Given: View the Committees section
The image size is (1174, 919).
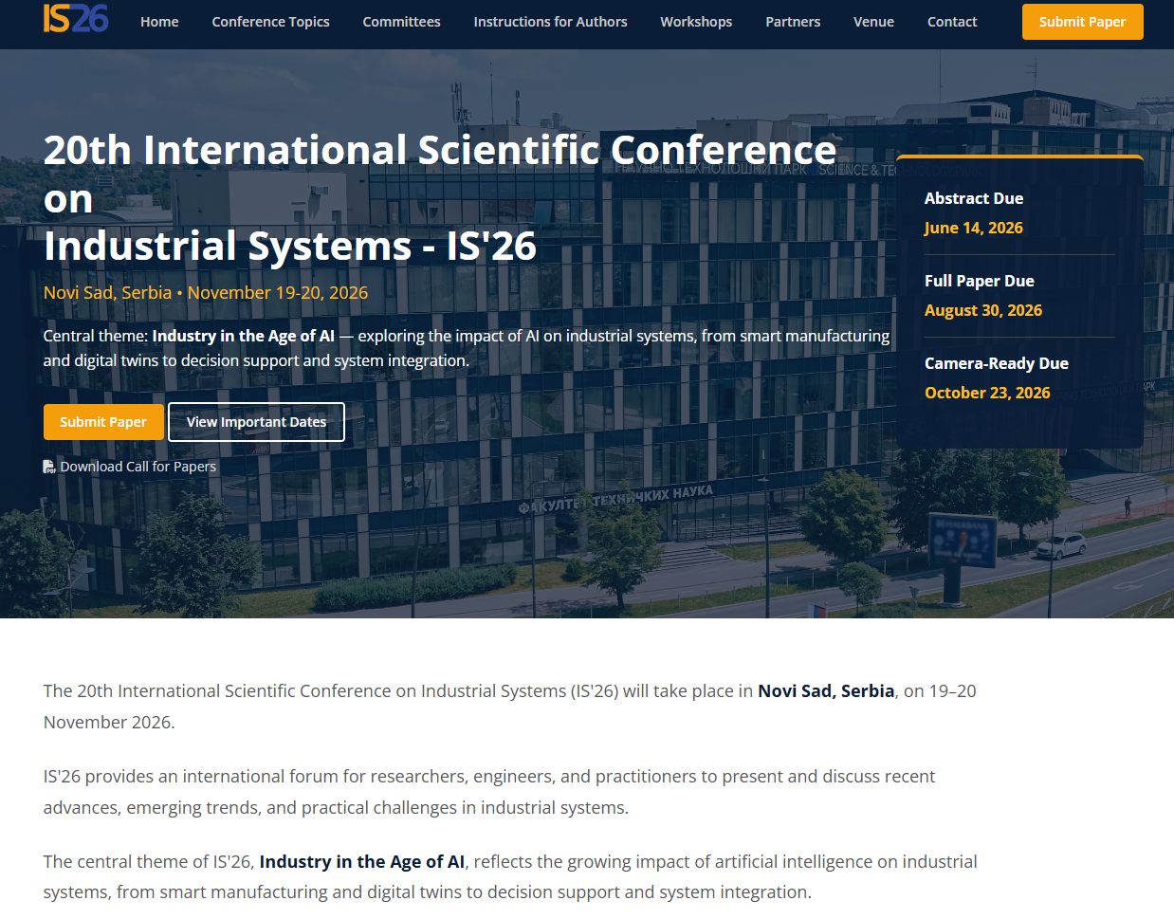Looking at the screenshot, I should (x=401, y=21).
